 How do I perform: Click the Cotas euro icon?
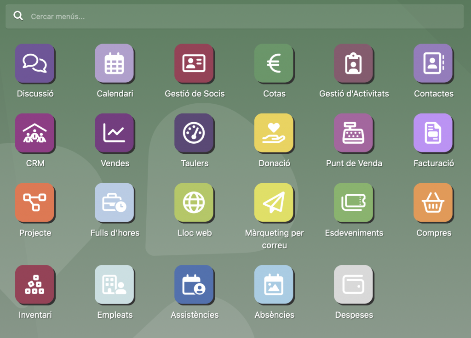tap(274, 63)
